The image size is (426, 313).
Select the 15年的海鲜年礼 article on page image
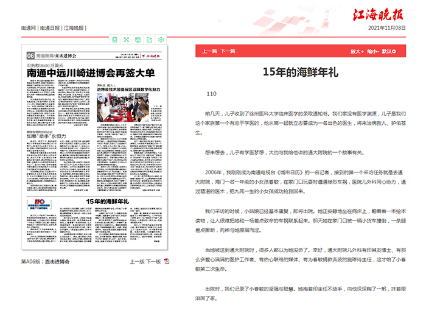coord(109,200)
